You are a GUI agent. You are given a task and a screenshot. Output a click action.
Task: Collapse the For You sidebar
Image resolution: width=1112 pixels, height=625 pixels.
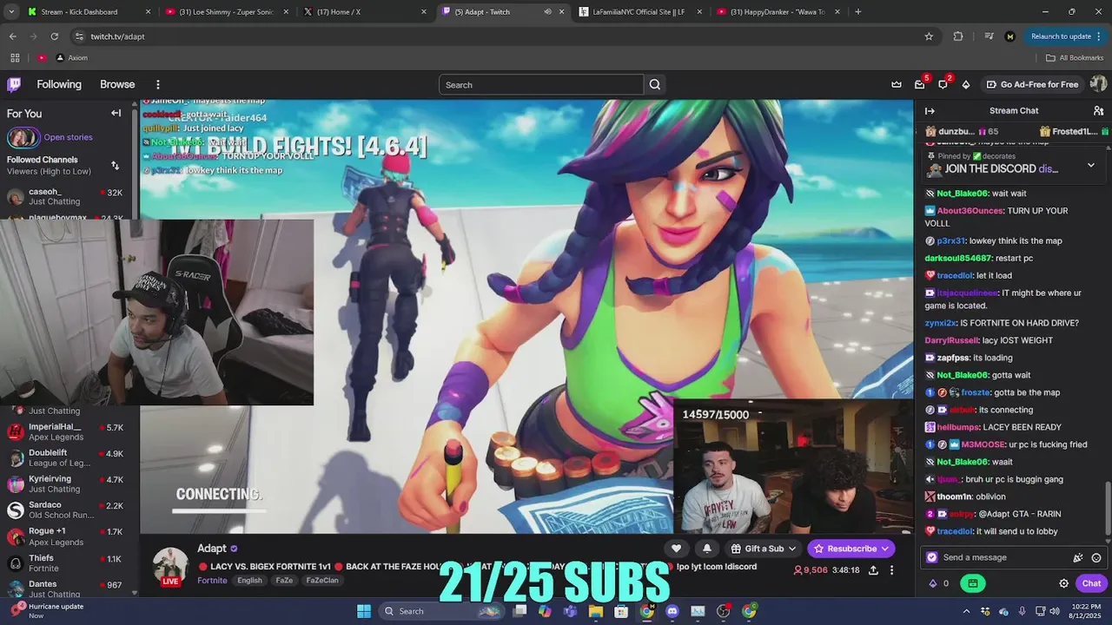coord(116,113)
